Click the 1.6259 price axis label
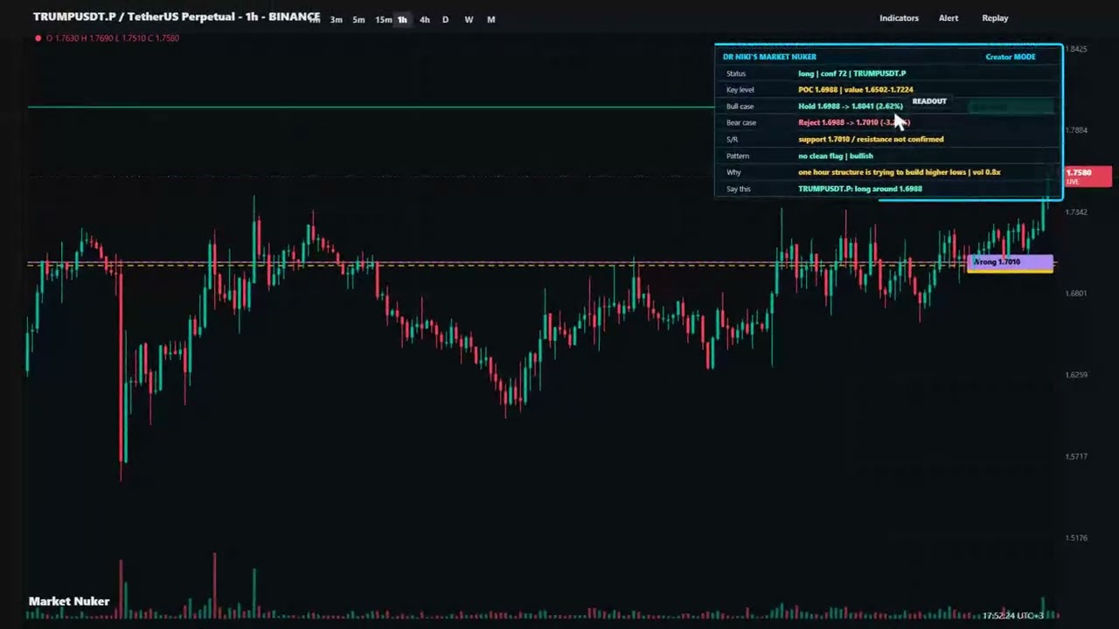 1076,375
